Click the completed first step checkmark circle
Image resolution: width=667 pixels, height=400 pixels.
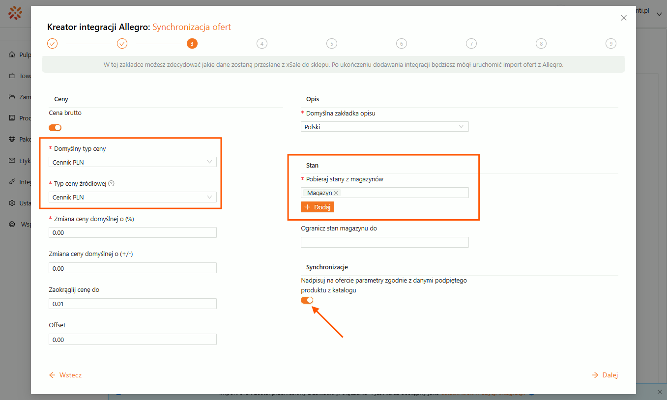(53, 44)
